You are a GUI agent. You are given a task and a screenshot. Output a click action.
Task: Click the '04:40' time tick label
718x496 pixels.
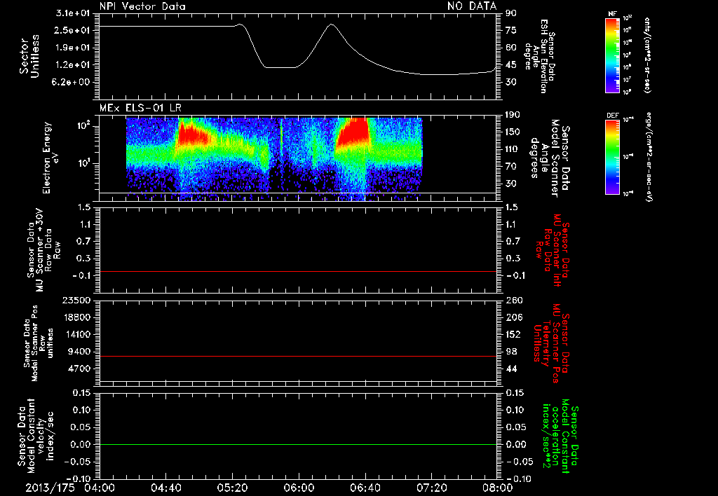(x=165, y=488)
